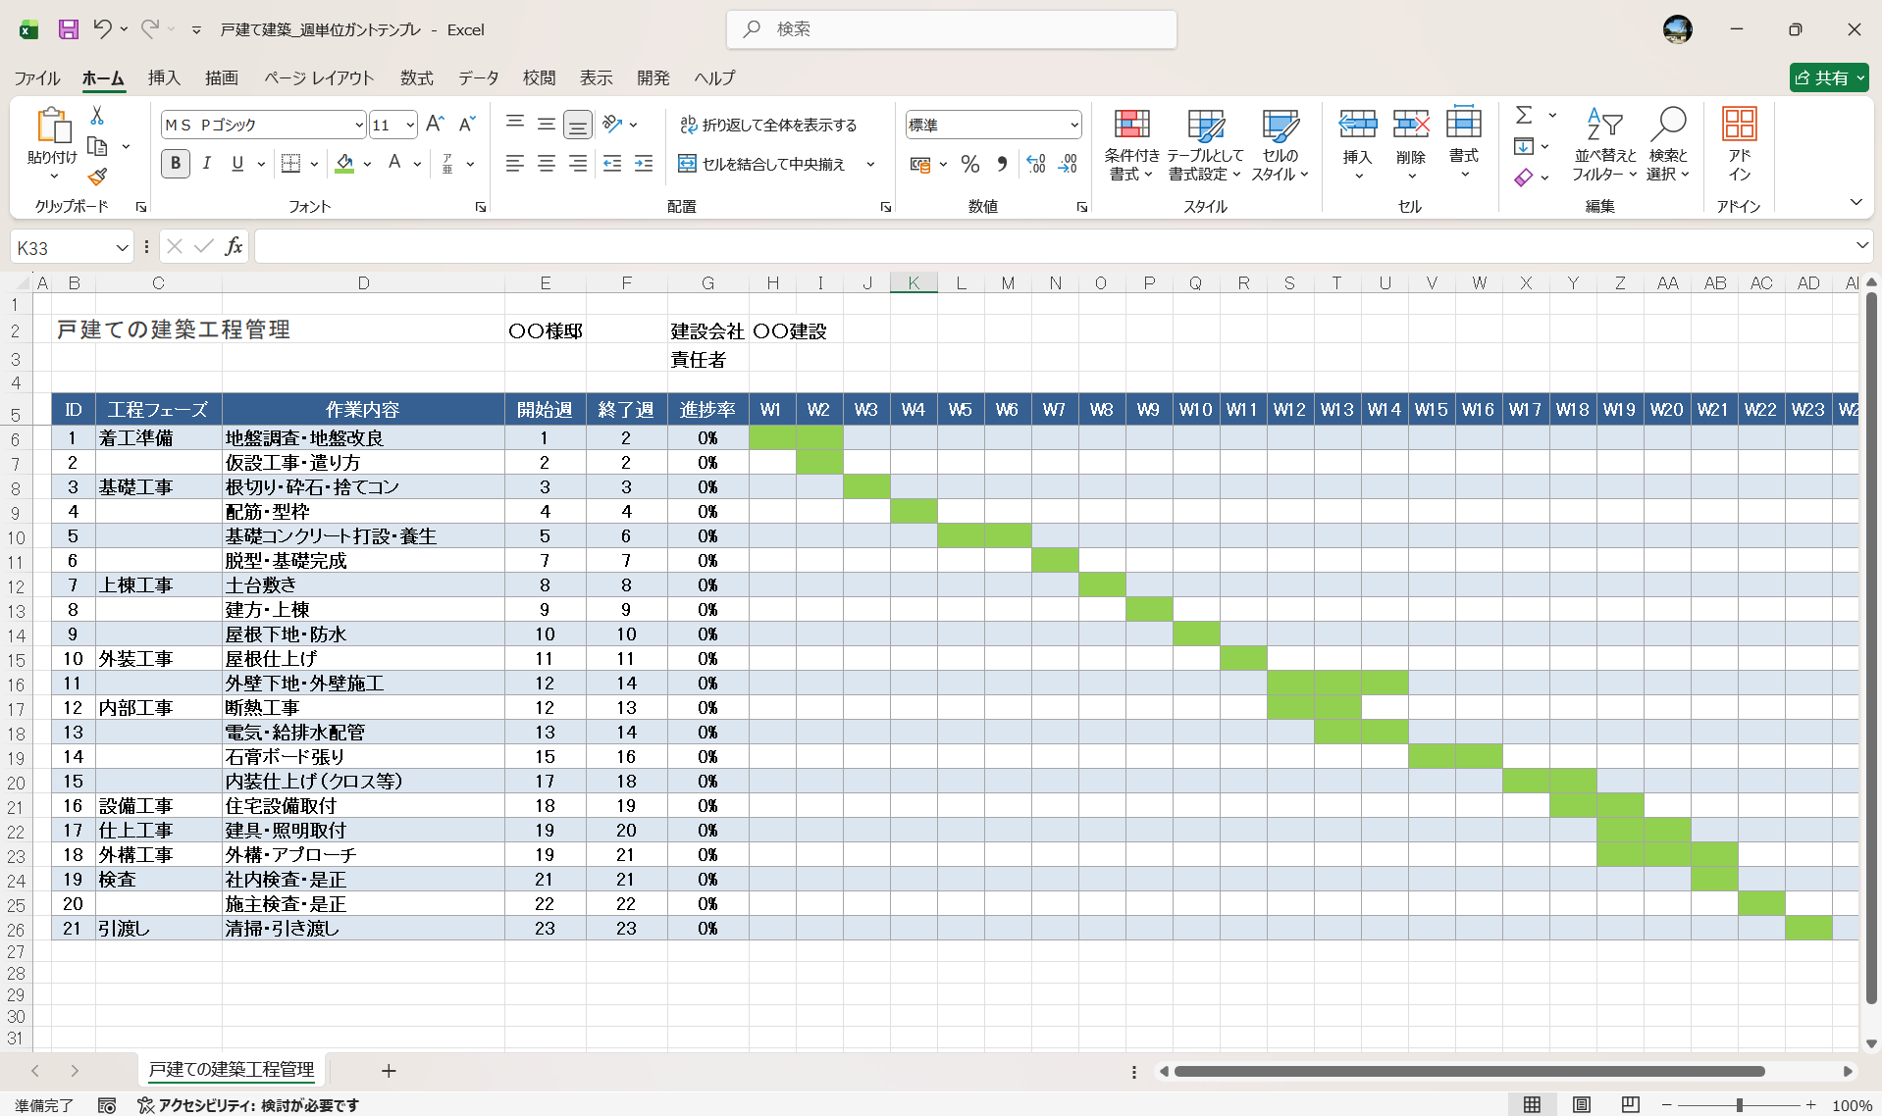Click the increase font size icon
This screenshot has width=1882, height=1116.
pyautogui.click(x=435, y=125)
